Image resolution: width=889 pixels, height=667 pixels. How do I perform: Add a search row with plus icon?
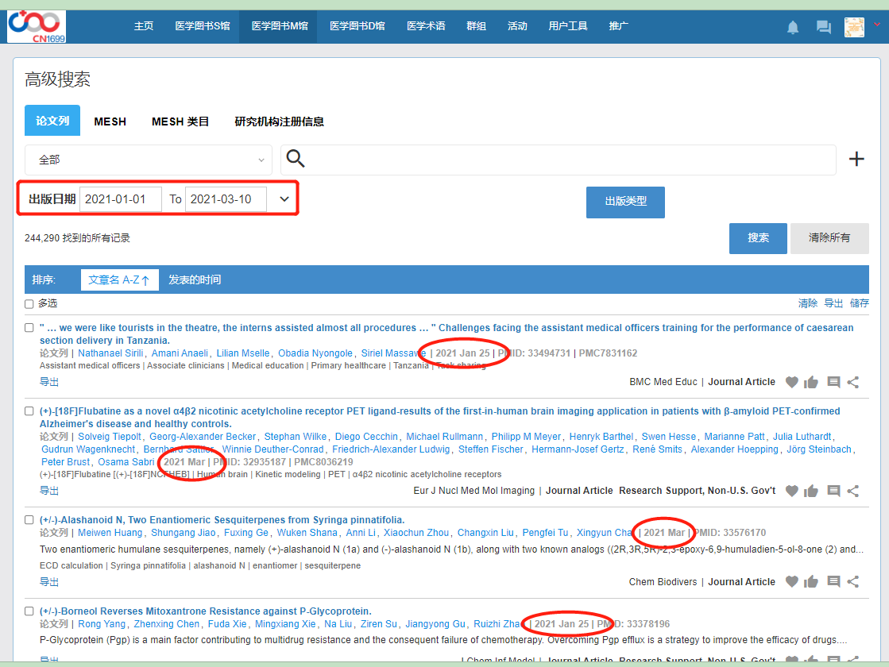click(856, 160)
